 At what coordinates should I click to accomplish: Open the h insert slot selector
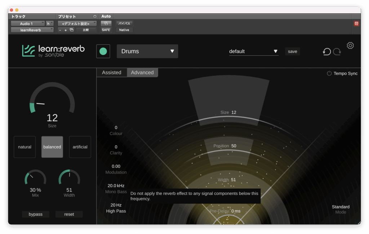point(50,23)
